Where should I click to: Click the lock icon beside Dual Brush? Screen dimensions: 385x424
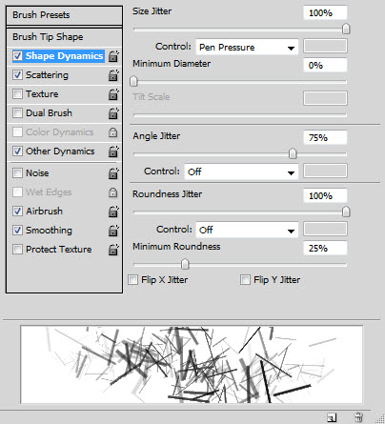(113, 113)
